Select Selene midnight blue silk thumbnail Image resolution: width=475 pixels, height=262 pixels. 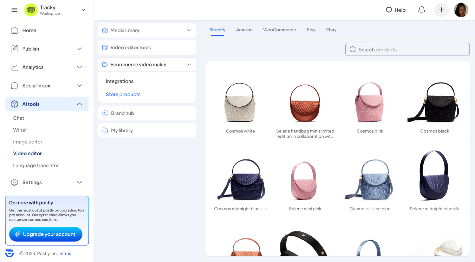tap(434, 175)
